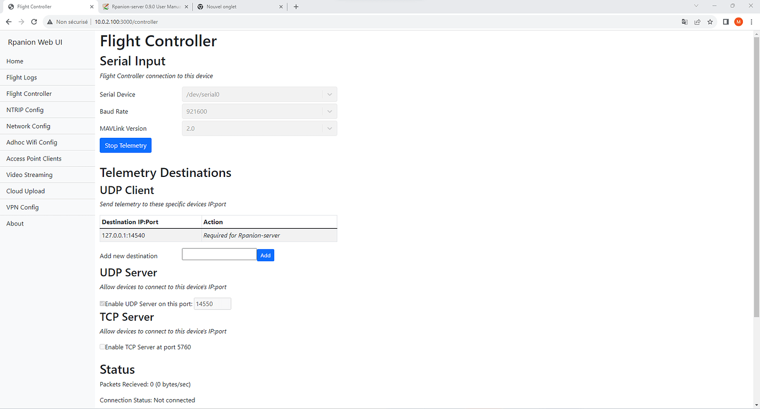Screen dimensions: 760x409
Task: Click the browser back arrow icon
Action: pyautogui.click(x=8, y=22)
